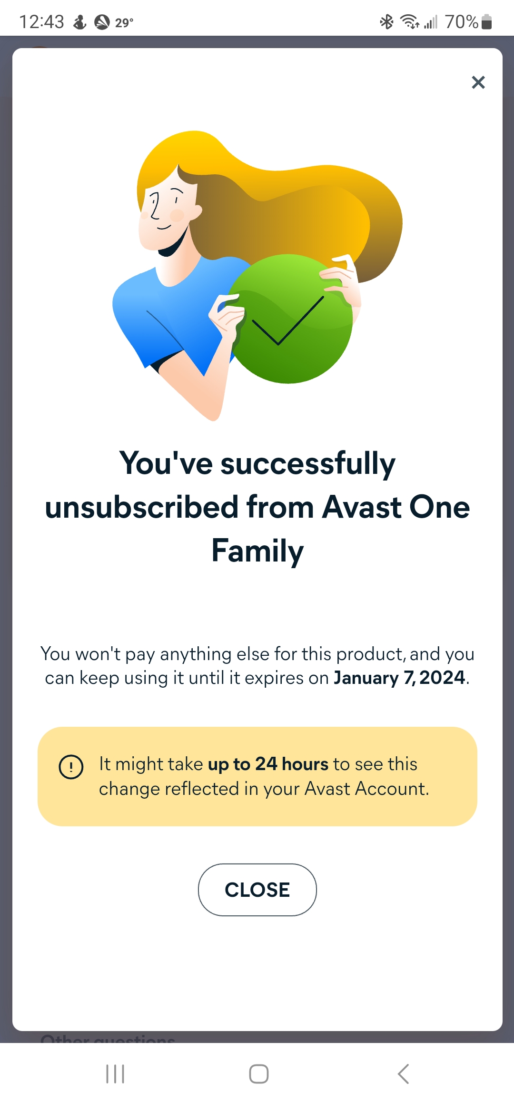Tap the Bluetooth status icon

coord(386,21)
